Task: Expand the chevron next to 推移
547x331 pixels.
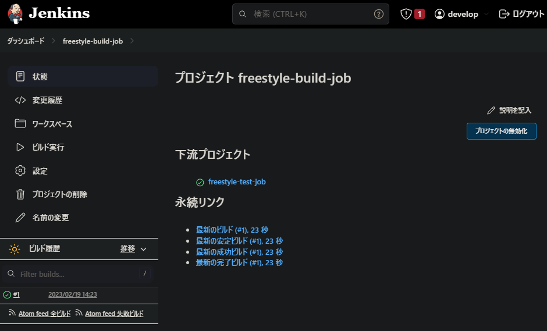Action: (143, 250)
